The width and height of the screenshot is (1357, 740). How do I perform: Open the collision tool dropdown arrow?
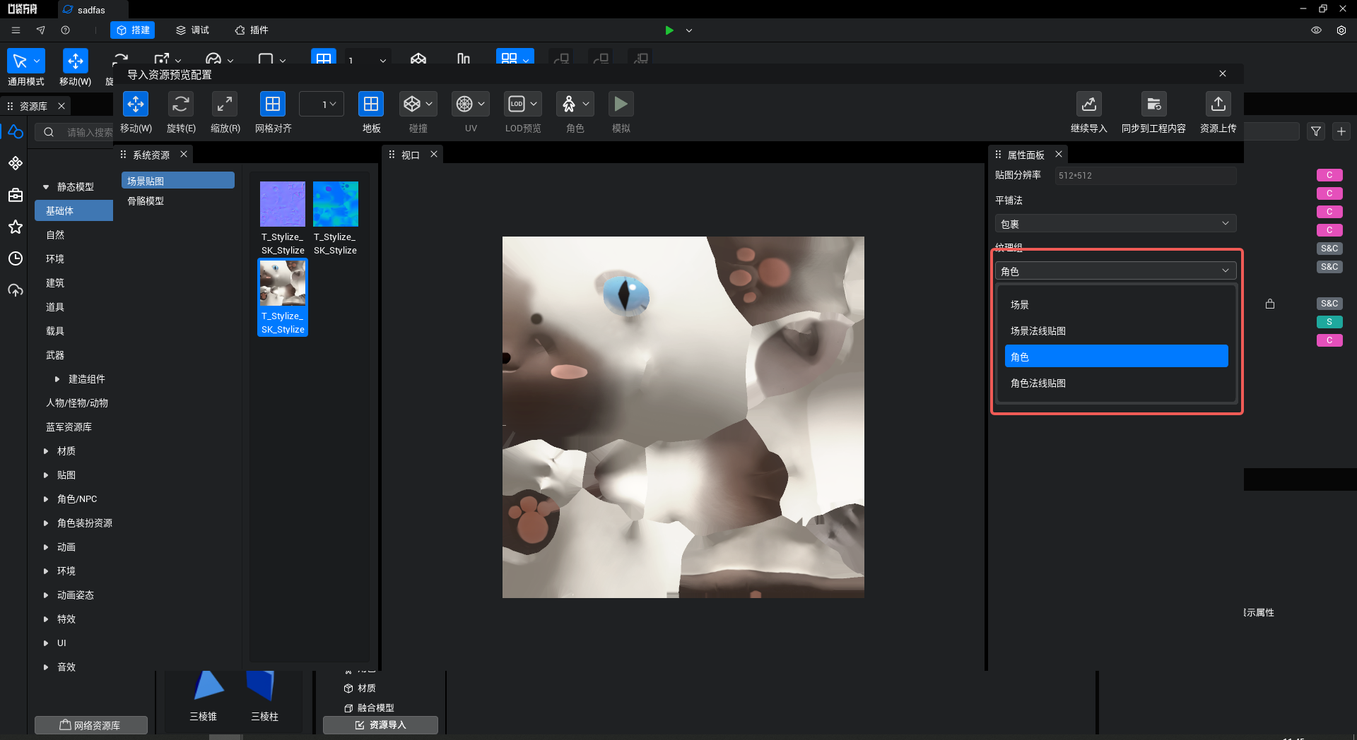[x=429, y=105]
